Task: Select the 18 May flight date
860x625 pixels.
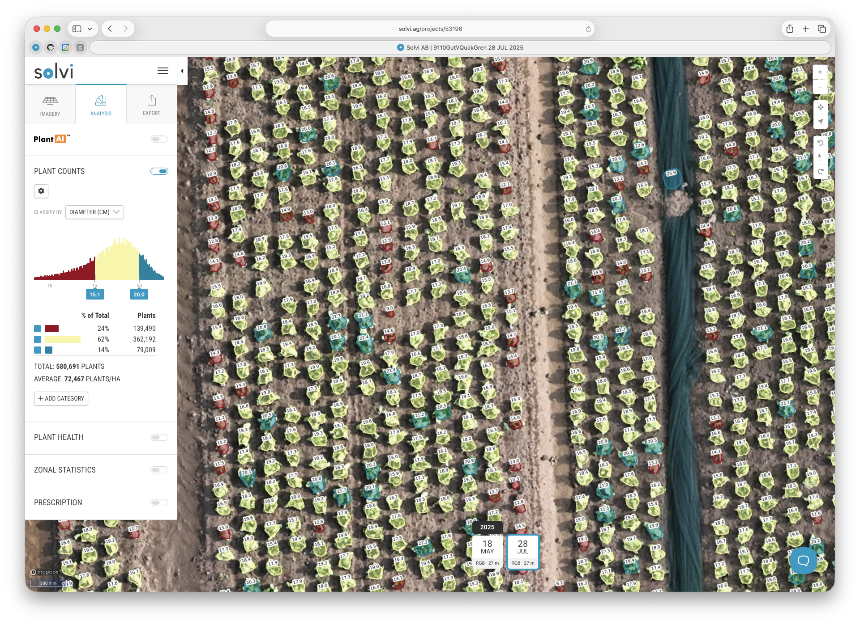Action: 487,552
